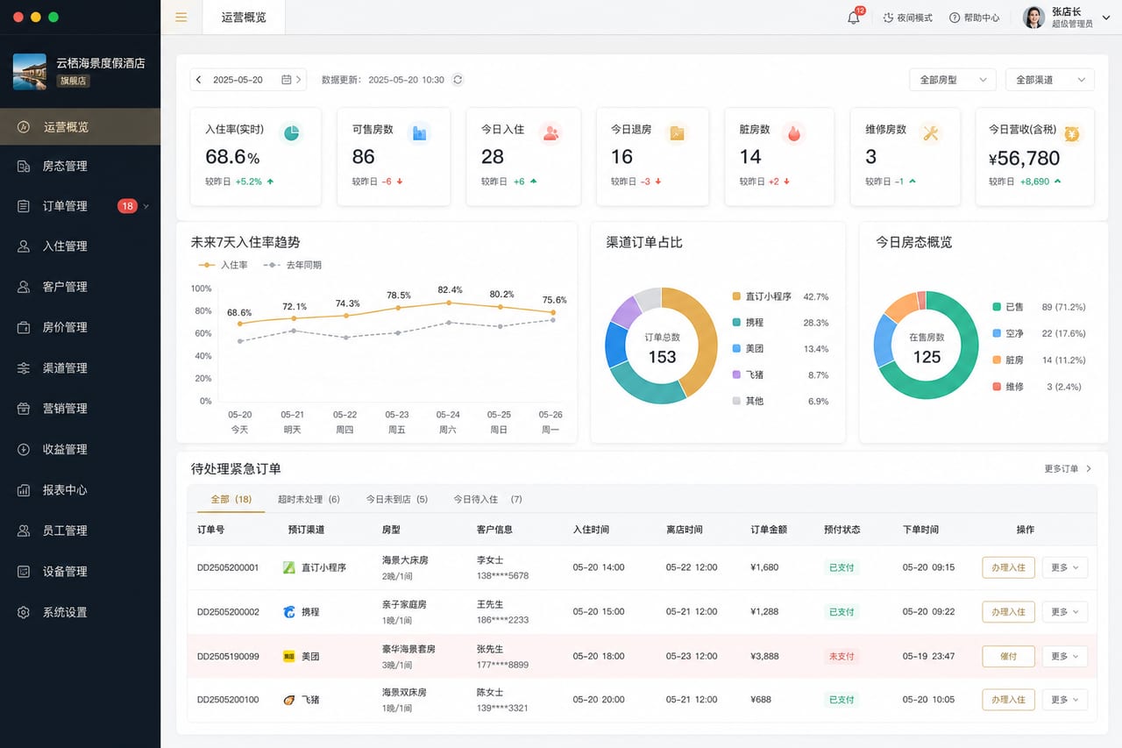Screen dimensions: 1122x748
Task: Click the today check-out icon
Action: point(677,132)
